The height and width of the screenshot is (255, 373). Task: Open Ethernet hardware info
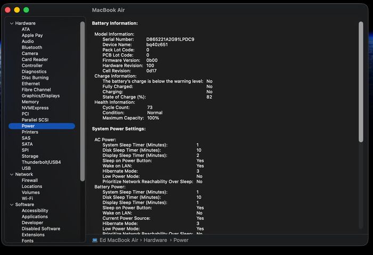click(31, 84)
